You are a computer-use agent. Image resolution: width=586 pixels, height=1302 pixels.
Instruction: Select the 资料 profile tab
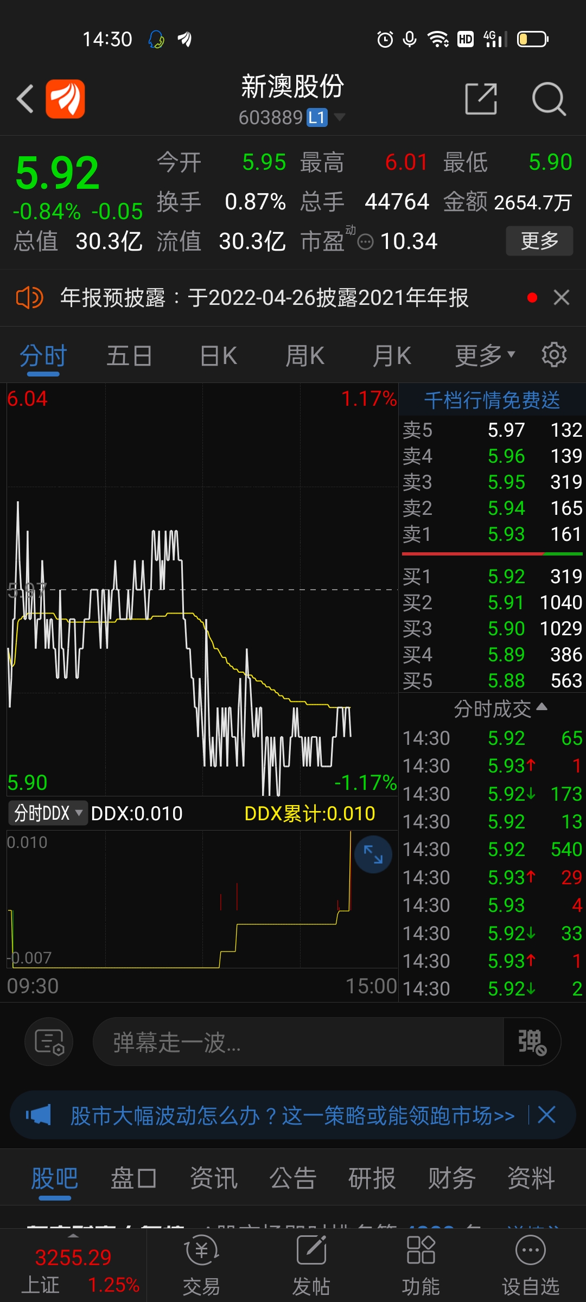pos(531,1178)
